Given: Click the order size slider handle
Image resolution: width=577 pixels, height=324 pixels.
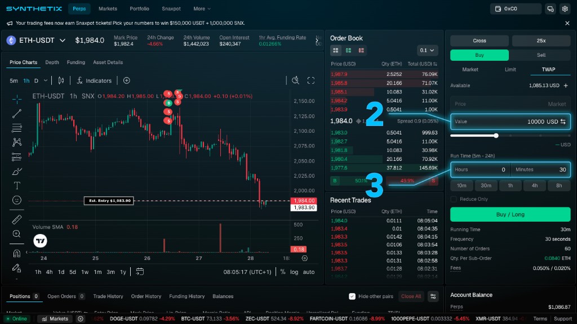Looking at the screenshot, I should [496, 136].
